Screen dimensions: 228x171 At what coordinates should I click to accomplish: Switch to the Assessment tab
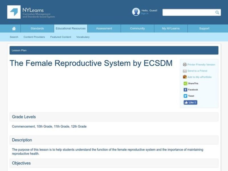click(104, 28)
